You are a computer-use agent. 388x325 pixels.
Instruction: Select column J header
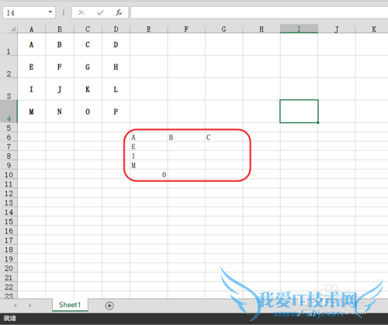point(337,29)
